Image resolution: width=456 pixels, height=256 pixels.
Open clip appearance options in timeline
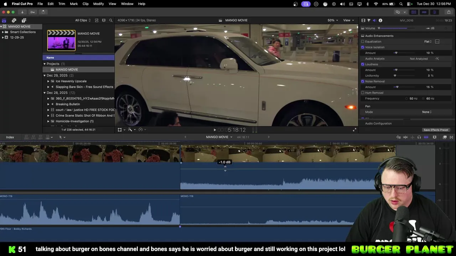click(435, 137)
